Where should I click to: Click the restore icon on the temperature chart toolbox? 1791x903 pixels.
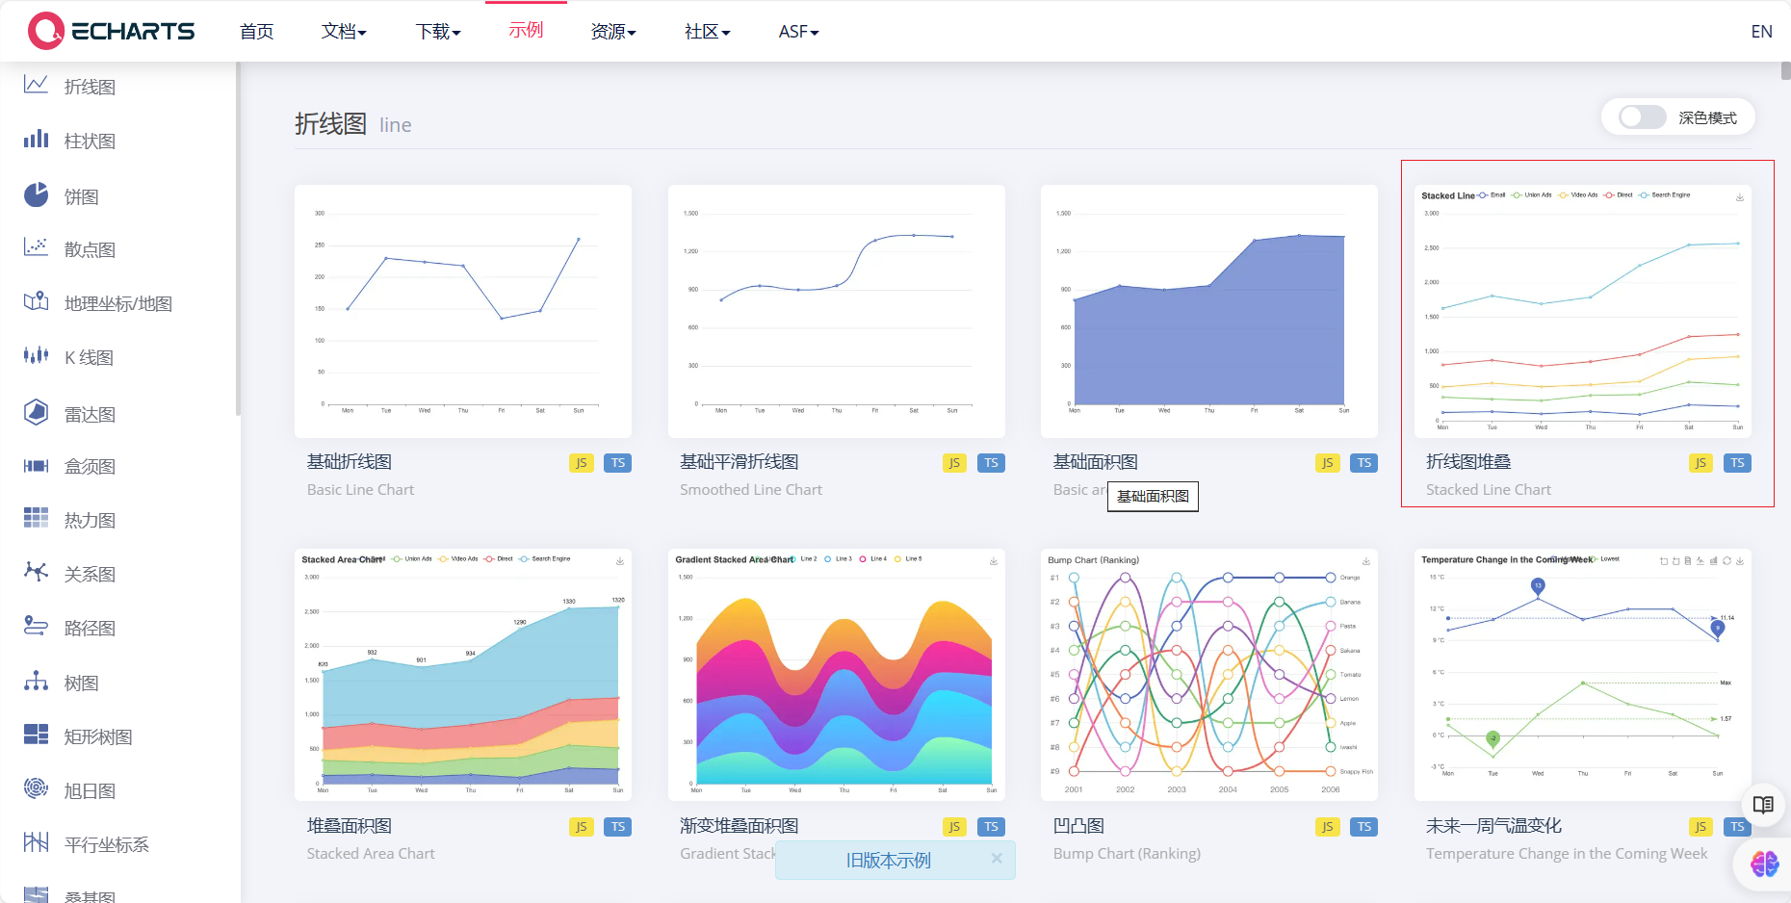click(x=1726, y=560)
